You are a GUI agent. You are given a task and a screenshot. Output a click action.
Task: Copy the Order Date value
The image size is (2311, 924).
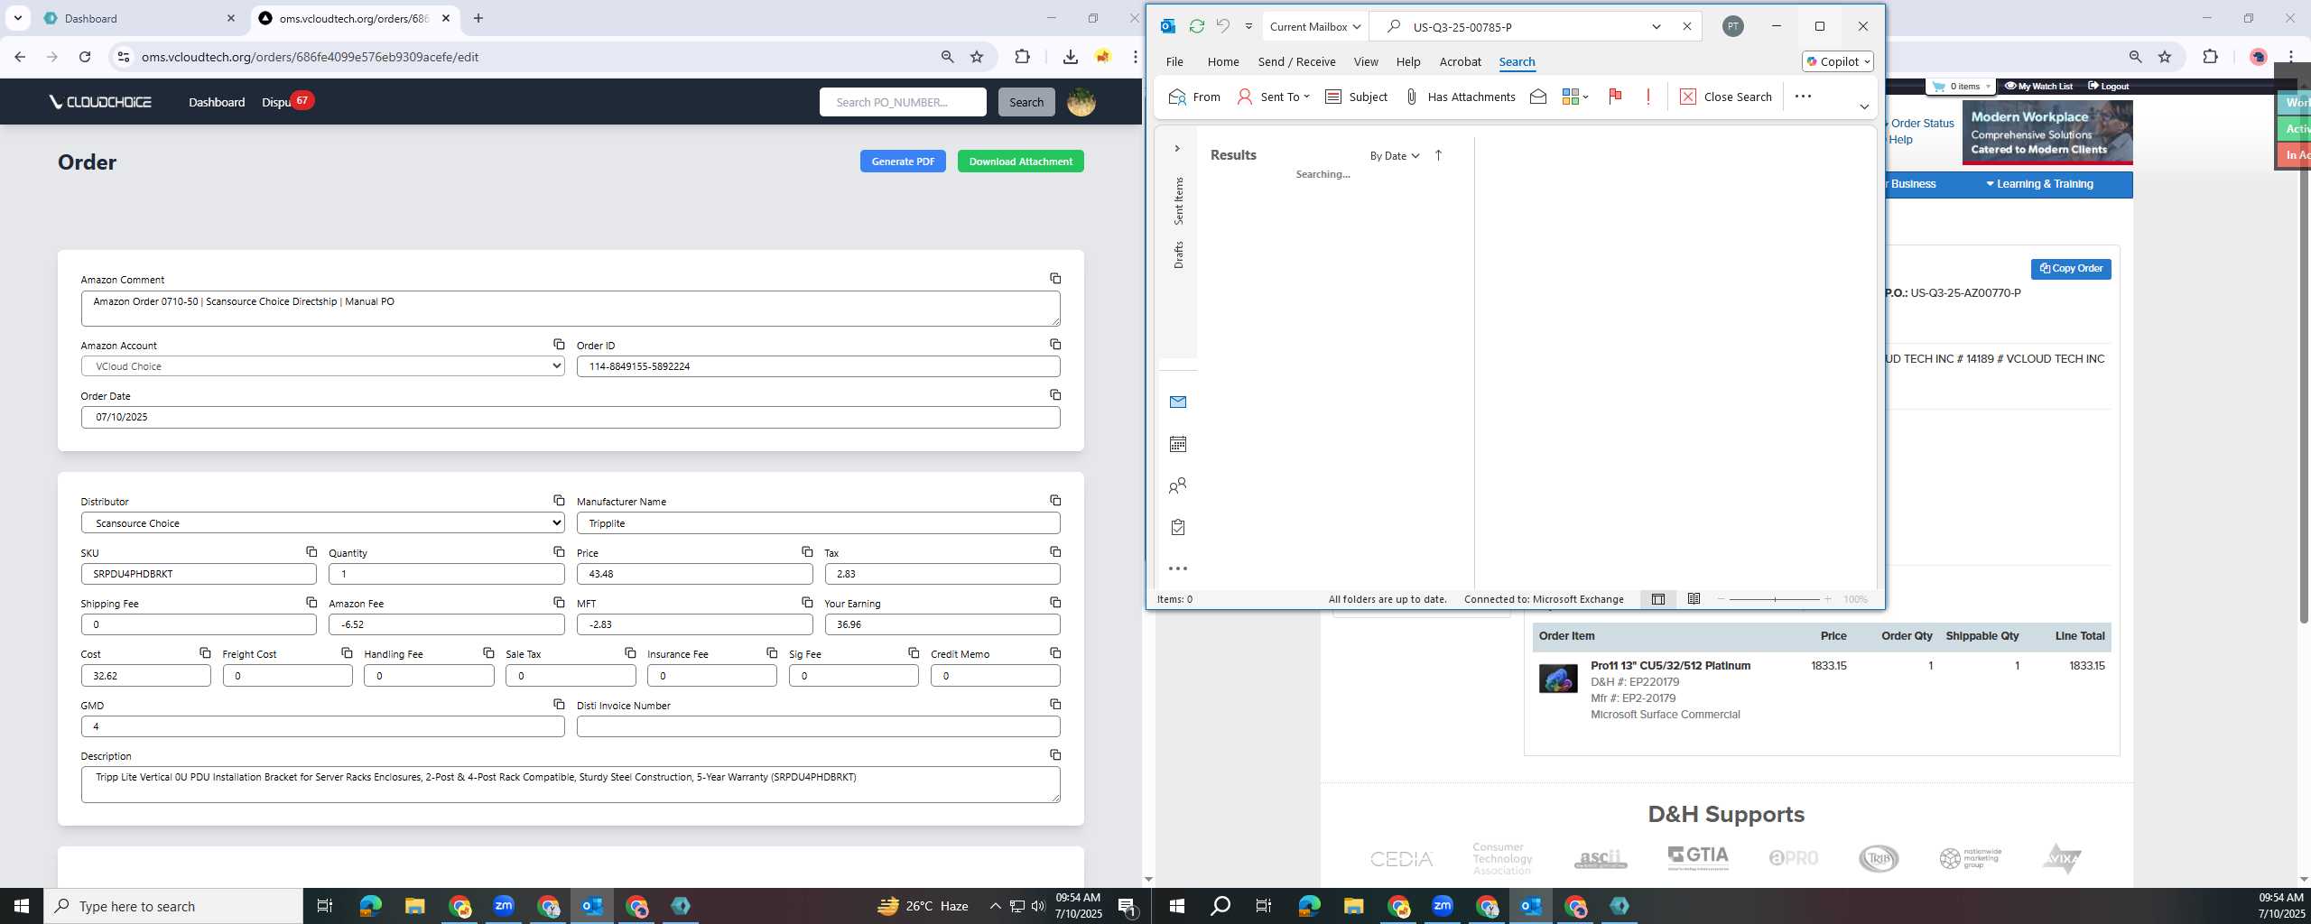[1054, 395]
